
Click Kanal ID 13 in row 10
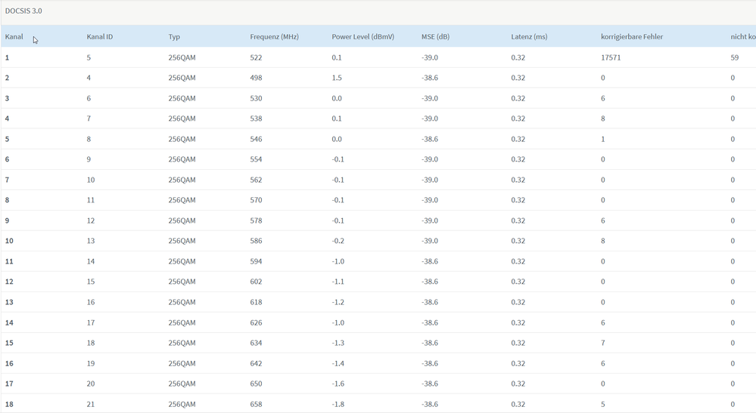[x=91, y=241]
